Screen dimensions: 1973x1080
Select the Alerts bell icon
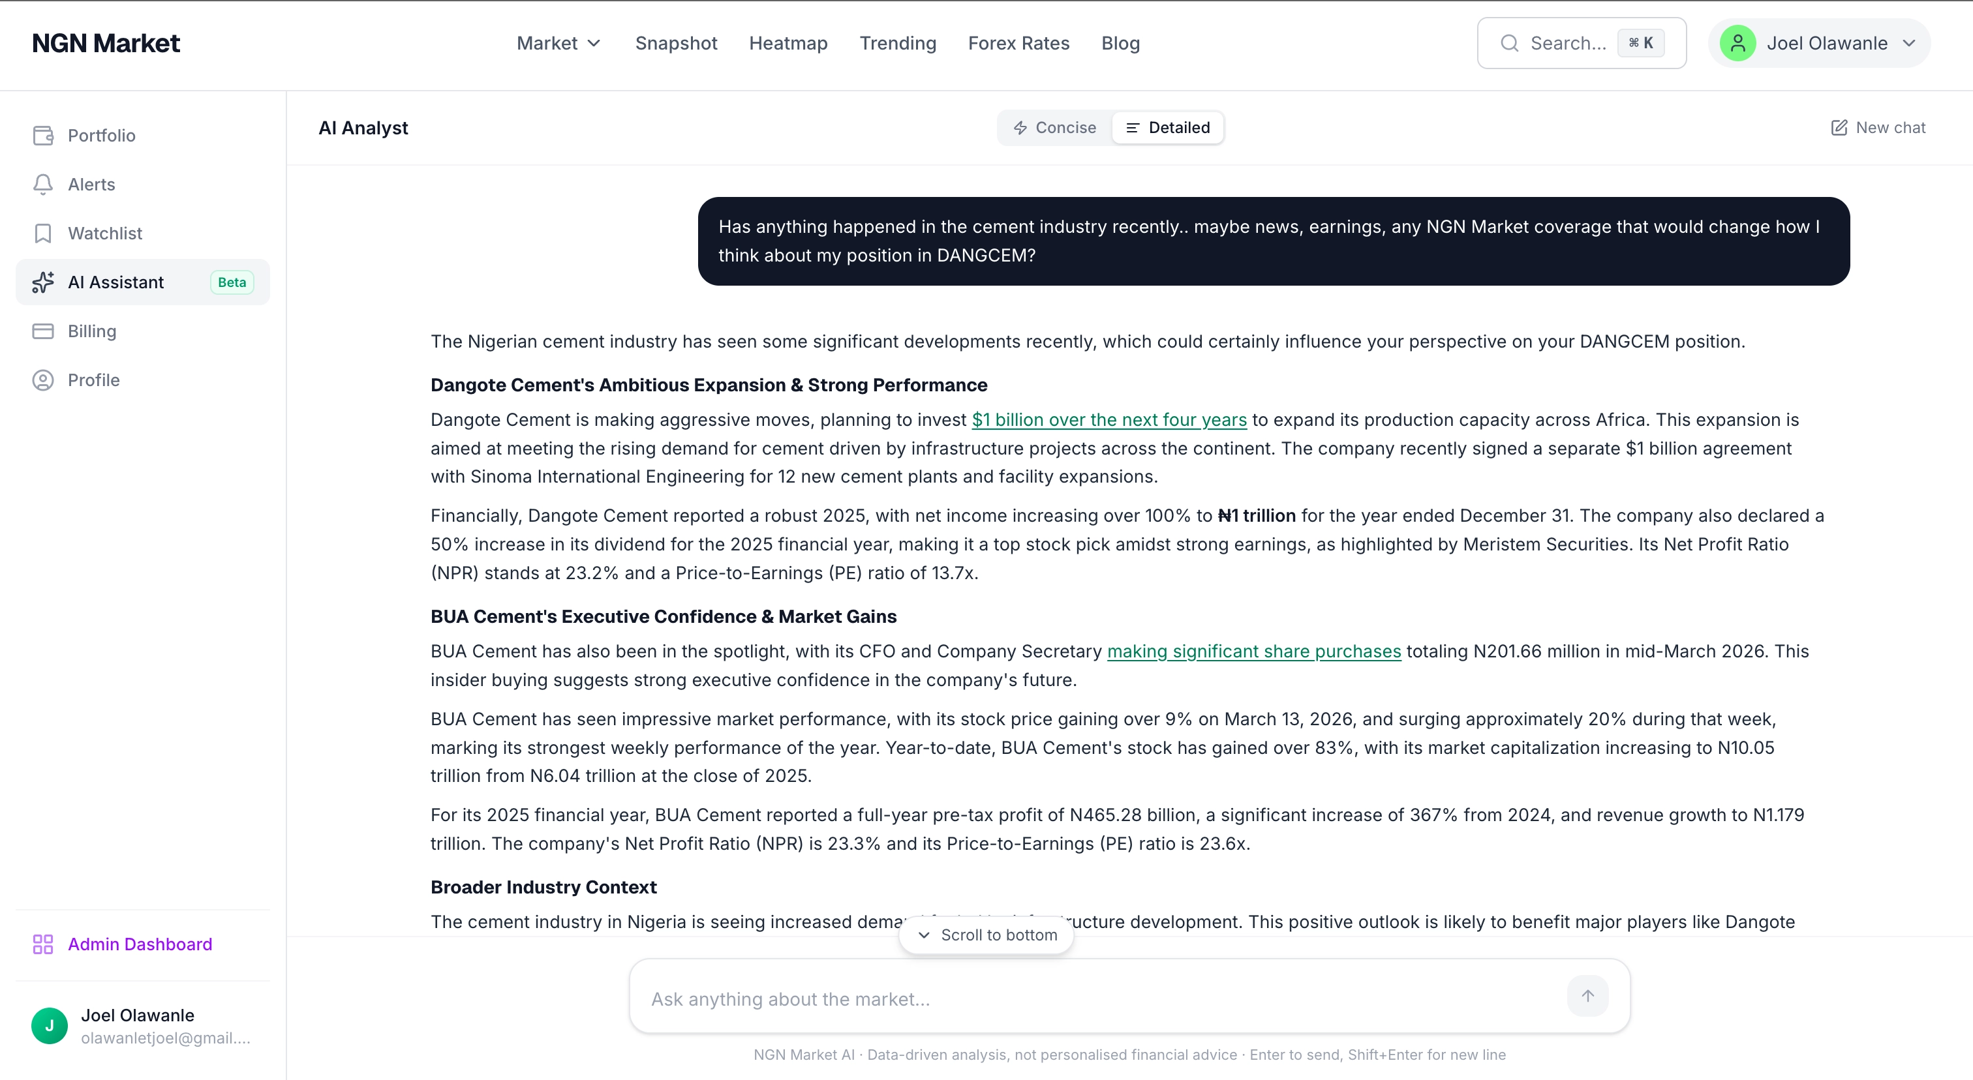(x=43, y=184)
